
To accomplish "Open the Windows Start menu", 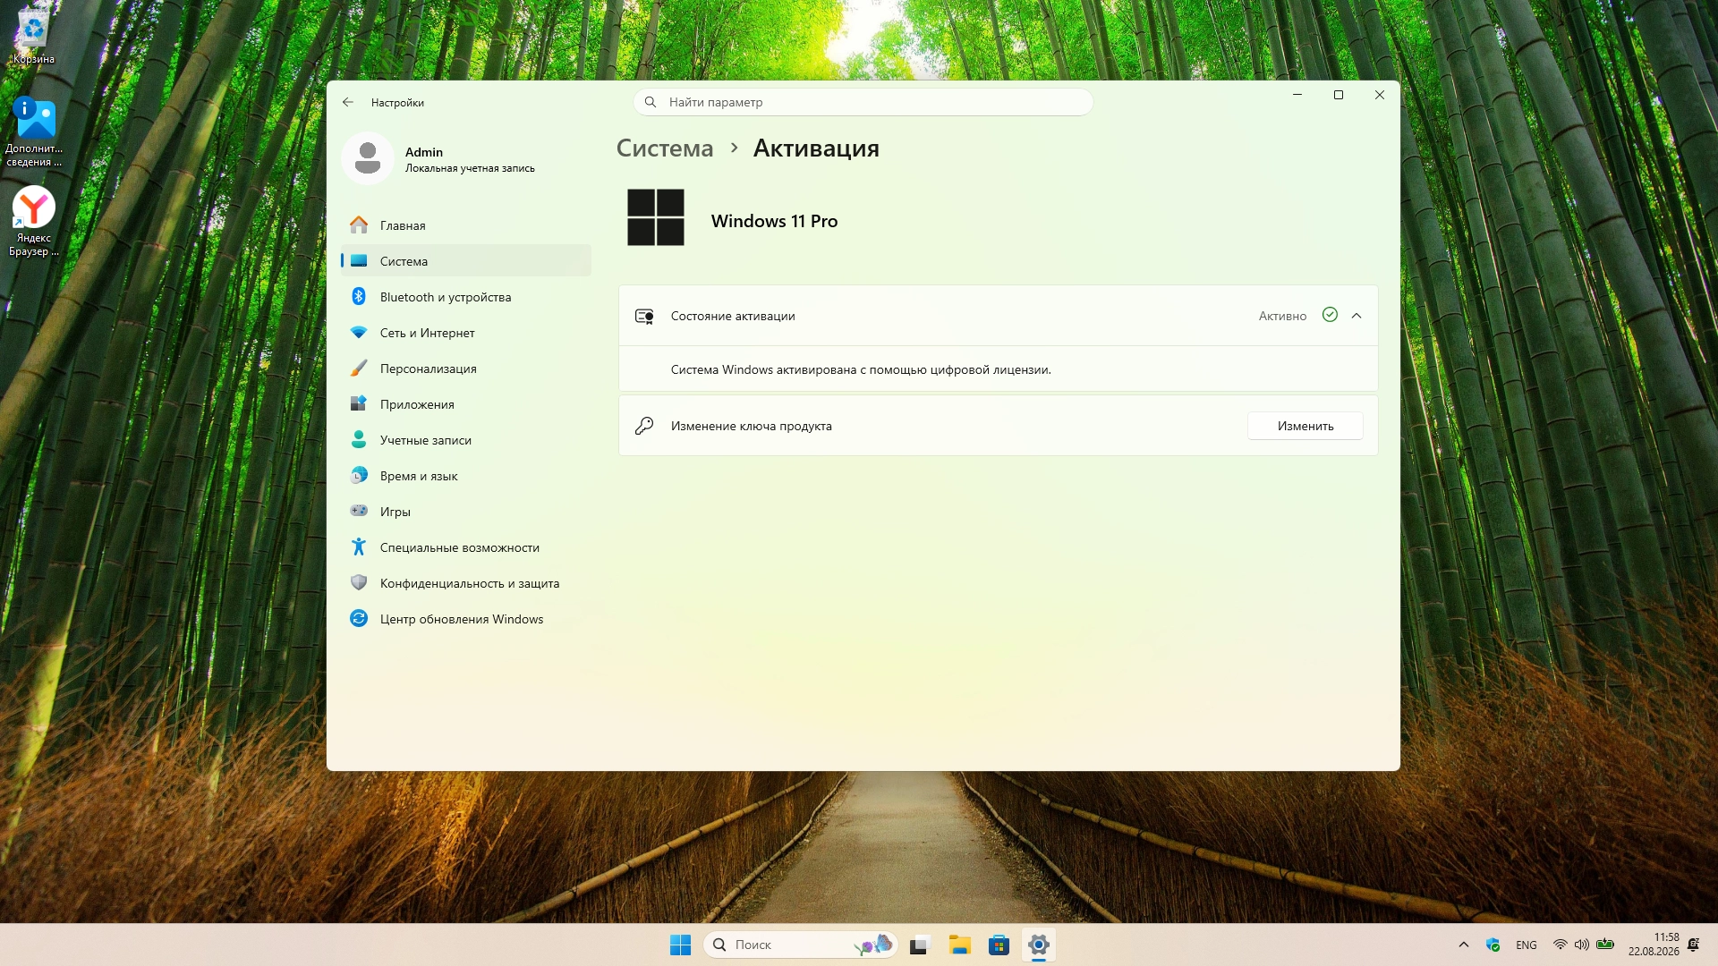I will 681,945.
